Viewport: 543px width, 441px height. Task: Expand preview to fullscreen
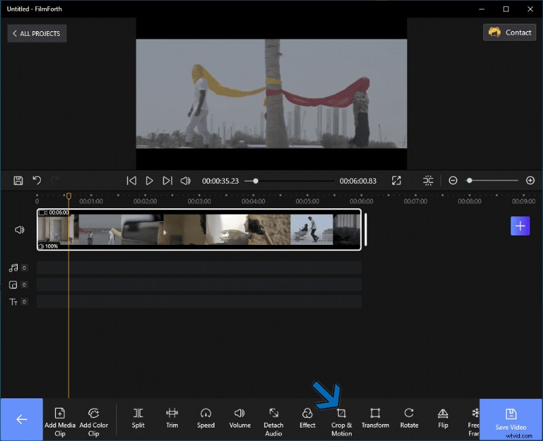pos(397,180)
